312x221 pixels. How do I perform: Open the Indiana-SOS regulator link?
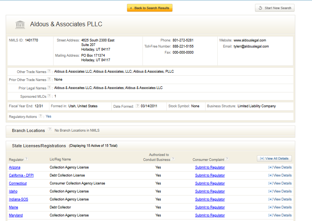[x=19, y=199]
